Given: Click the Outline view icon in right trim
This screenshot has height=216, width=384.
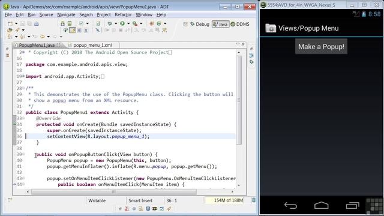Looking at the screenshot, I should pos(251,55).
